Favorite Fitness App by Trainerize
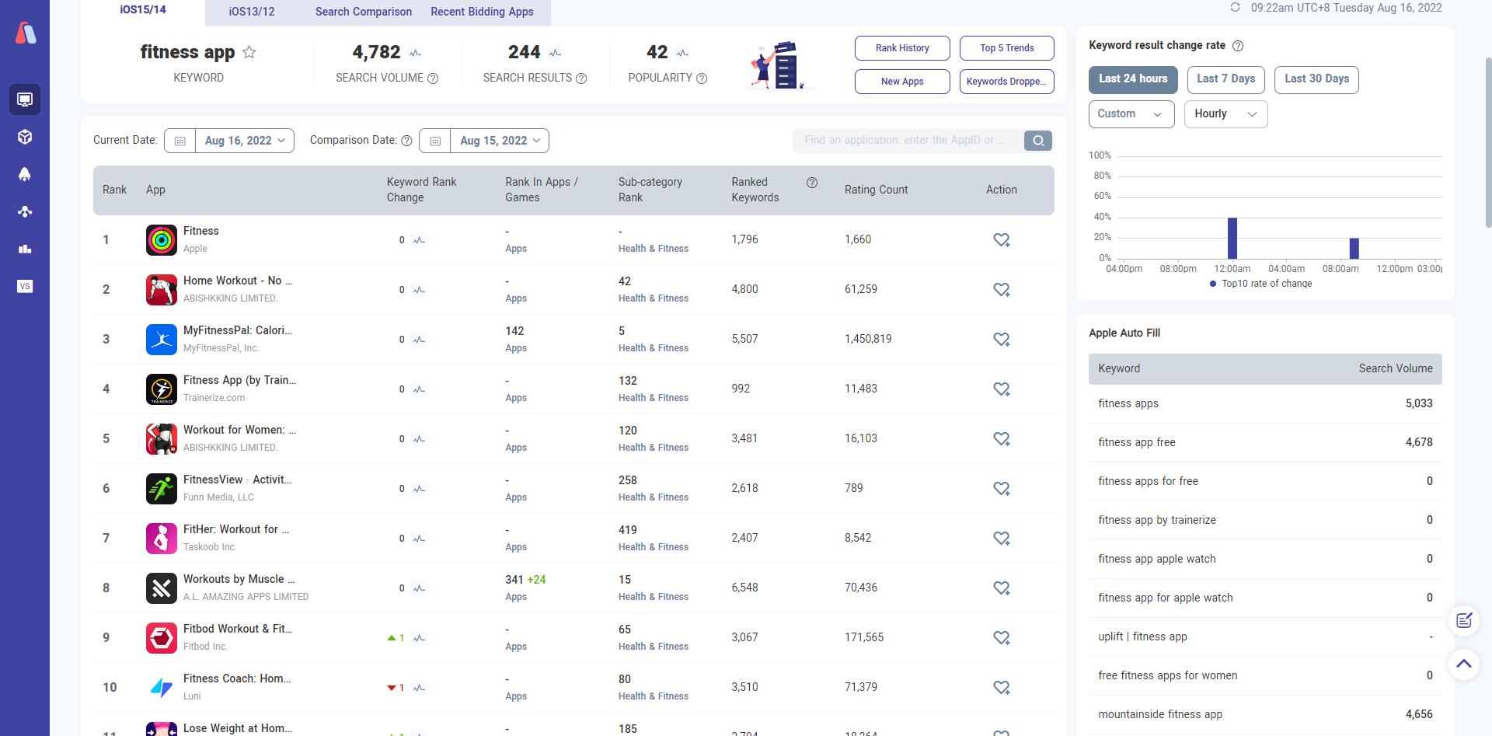 tap(1002, 389)
